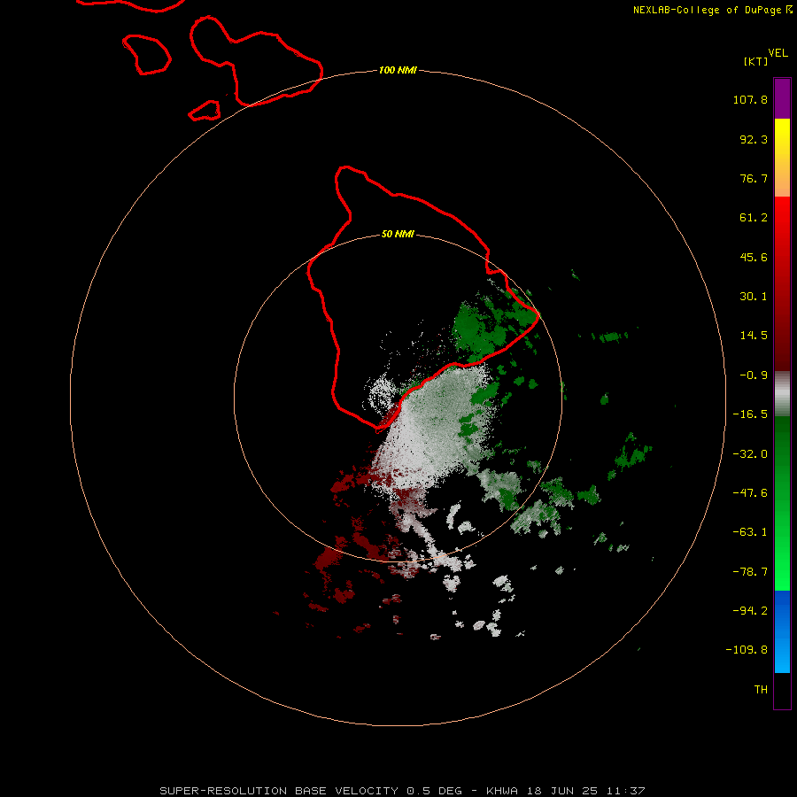Click the -32.0 velocity scale value
The height and width of the screenshot is (797, 797).
point(750,454)
